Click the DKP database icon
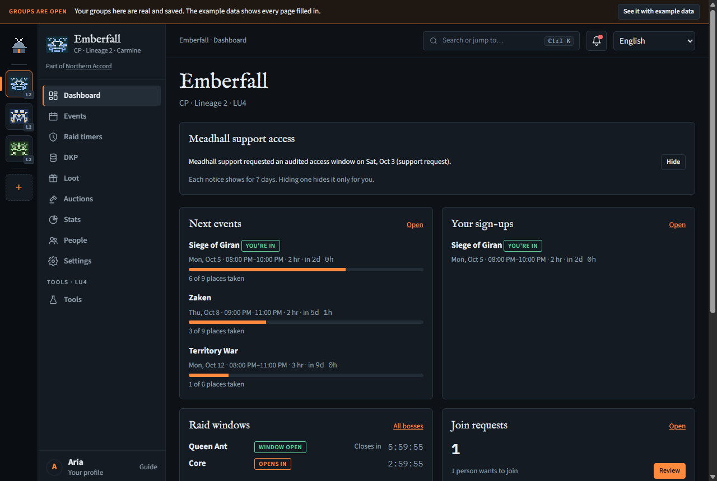The height and width of the screenshot is (481, 717). 53,158
